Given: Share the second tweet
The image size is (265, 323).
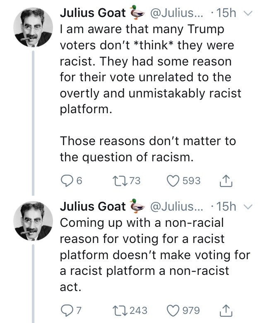Looking at the screenshot, I should click(x=226, y=310).
